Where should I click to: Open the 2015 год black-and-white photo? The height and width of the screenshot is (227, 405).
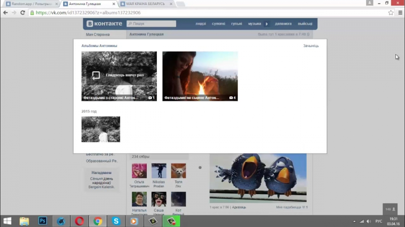[x=101, y=129]
